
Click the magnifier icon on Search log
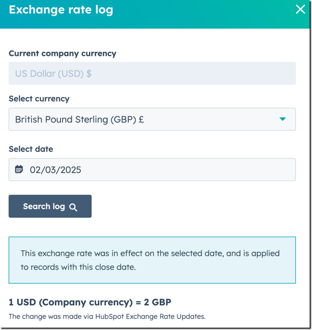click(x=73, y=207)
